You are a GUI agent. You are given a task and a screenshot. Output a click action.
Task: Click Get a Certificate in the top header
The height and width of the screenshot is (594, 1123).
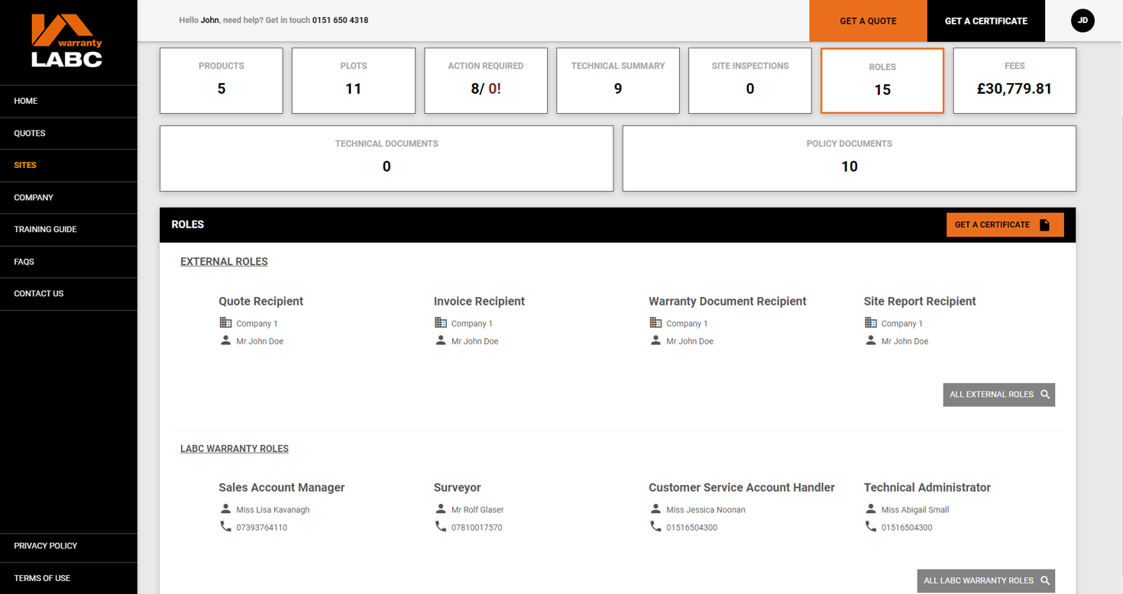click(986, 21)
